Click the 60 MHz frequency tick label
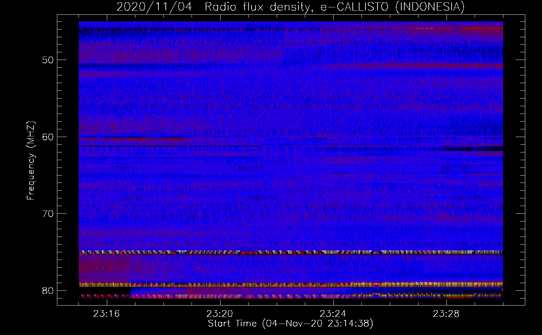 (48, 137)
